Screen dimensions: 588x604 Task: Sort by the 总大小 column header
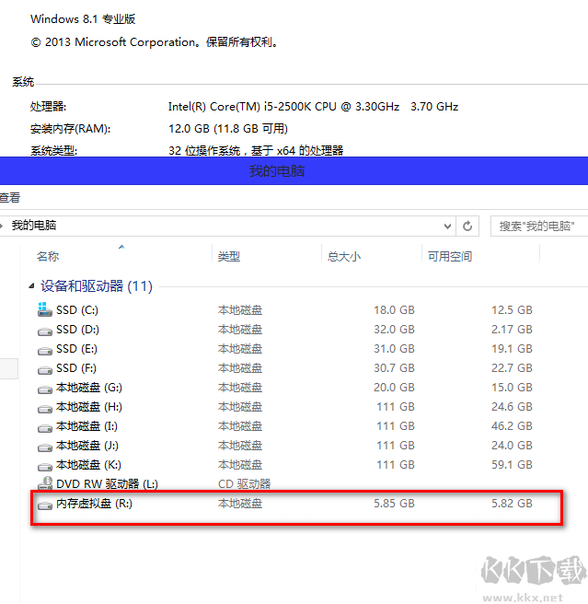(x=344, y=257)
